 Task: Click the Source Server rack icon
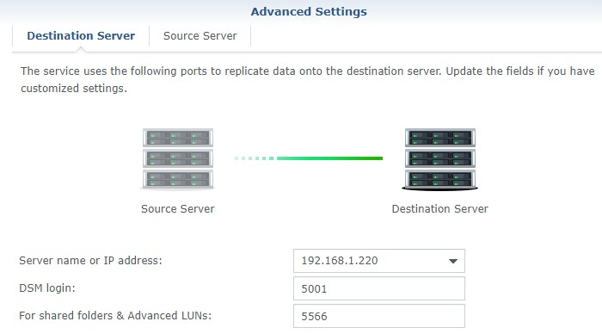tap(178, 158)
